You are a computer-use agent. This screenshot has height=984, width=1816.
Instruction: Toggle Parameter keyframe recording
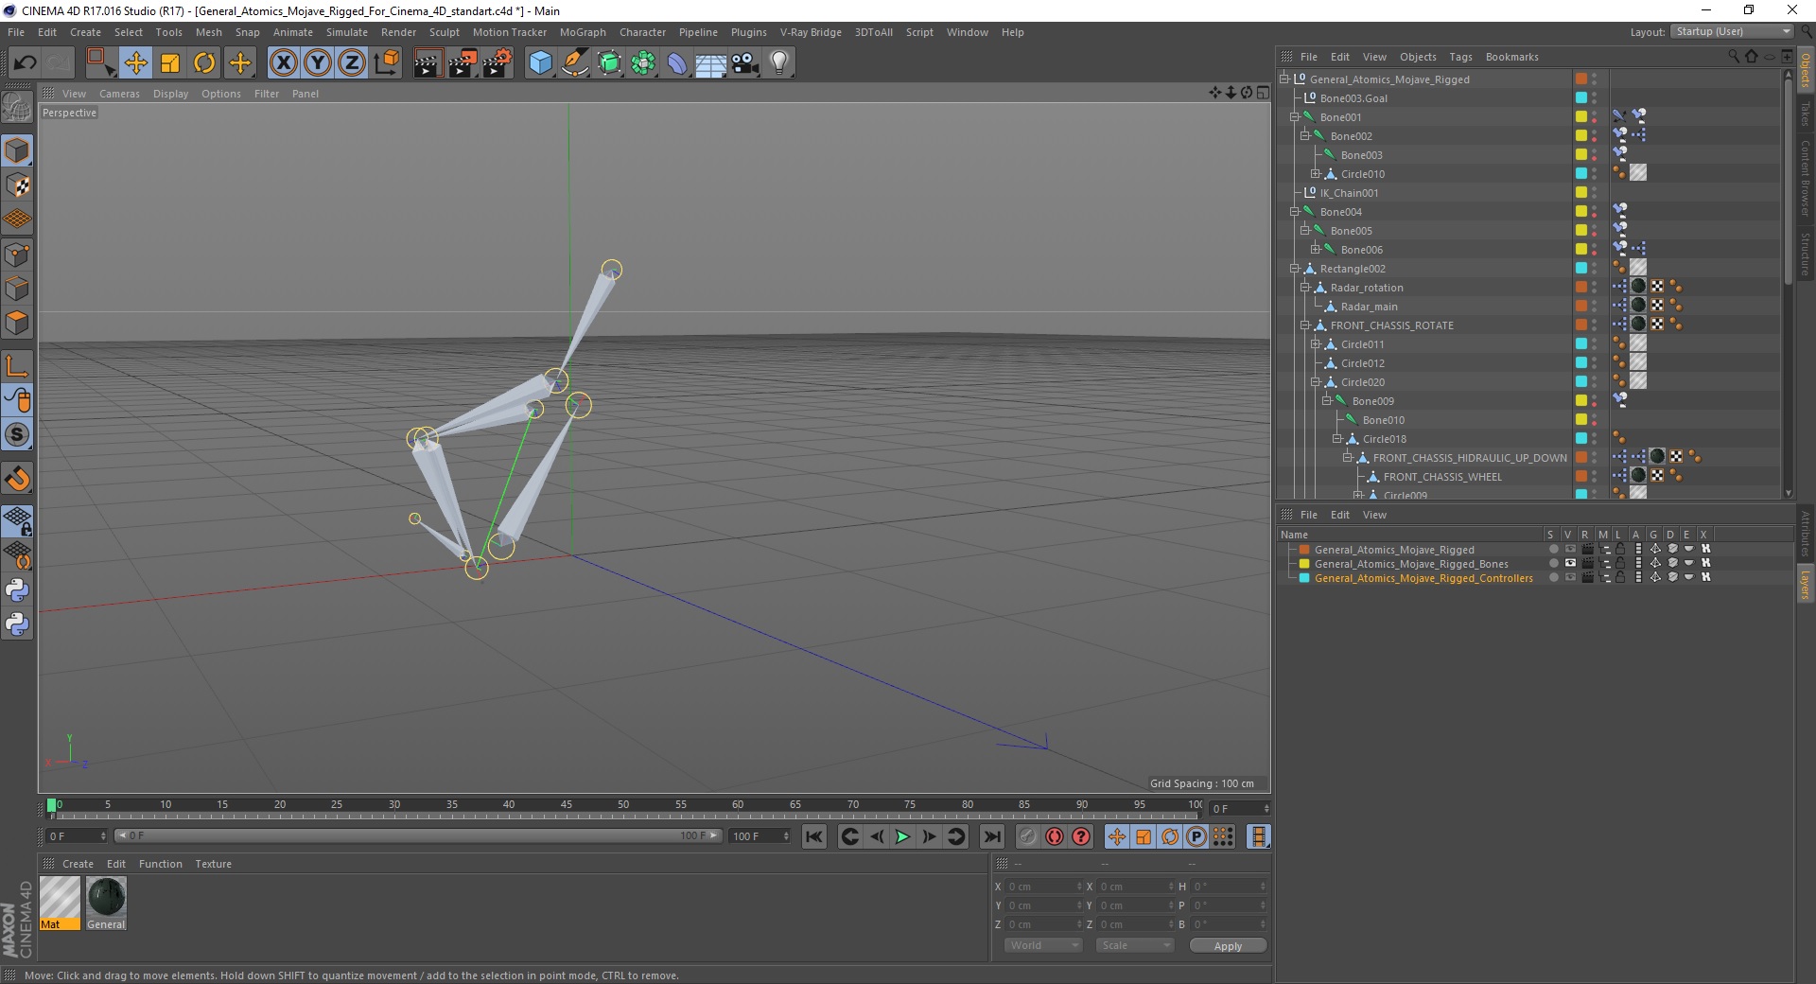(x=1196, y=836)
